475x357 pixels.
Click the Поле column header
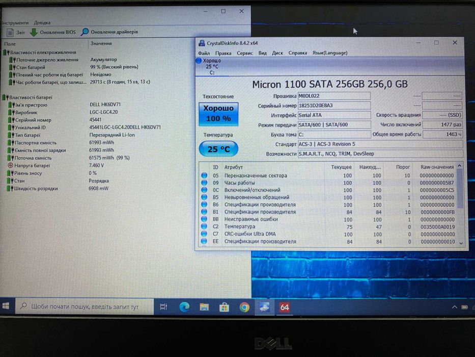coord(10,44)
